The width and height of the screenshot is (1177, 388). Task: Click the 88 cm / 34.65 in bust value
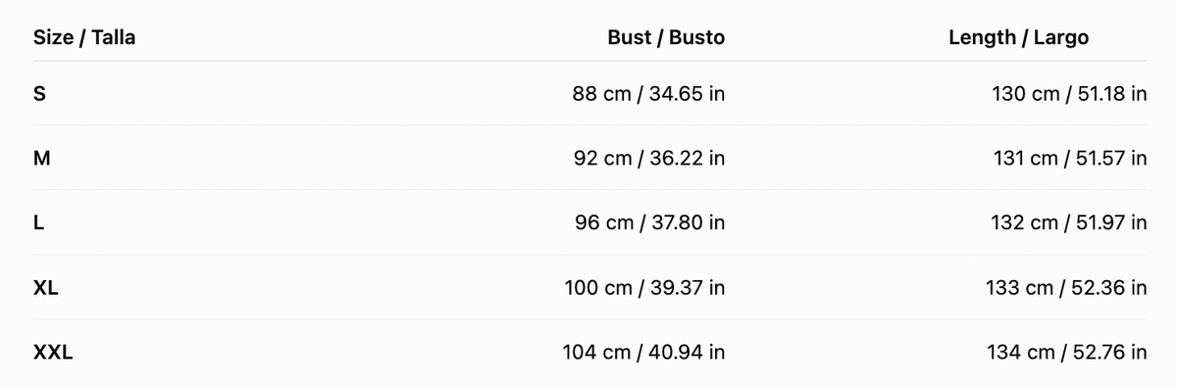[649, 95]
